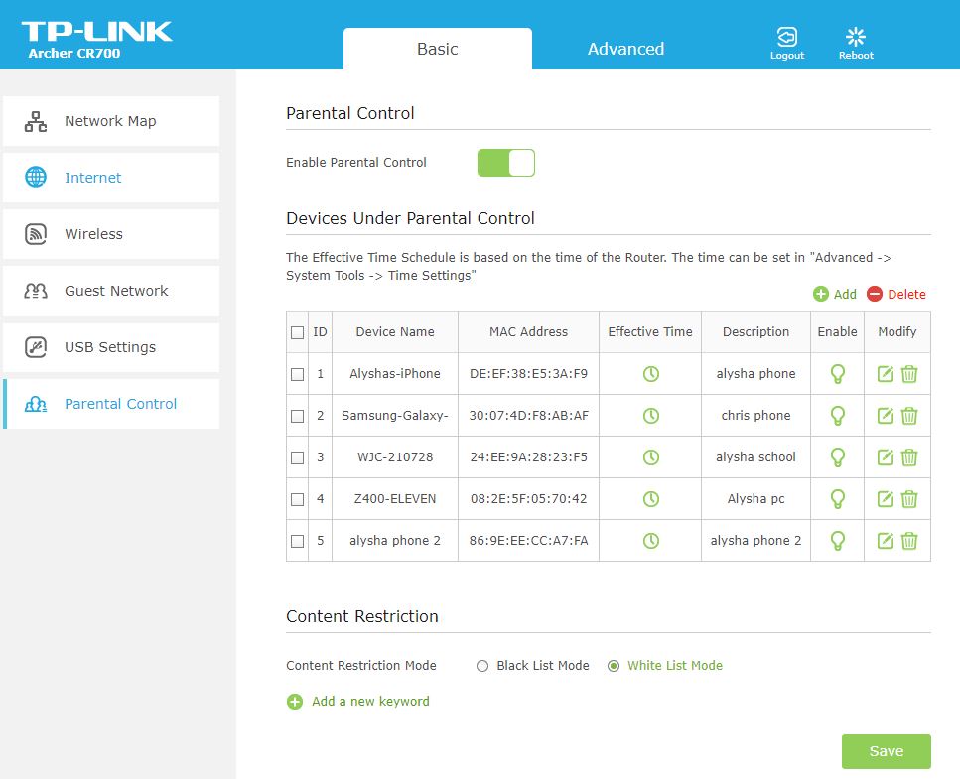Switch to the Advanced tab

(625, 49)
